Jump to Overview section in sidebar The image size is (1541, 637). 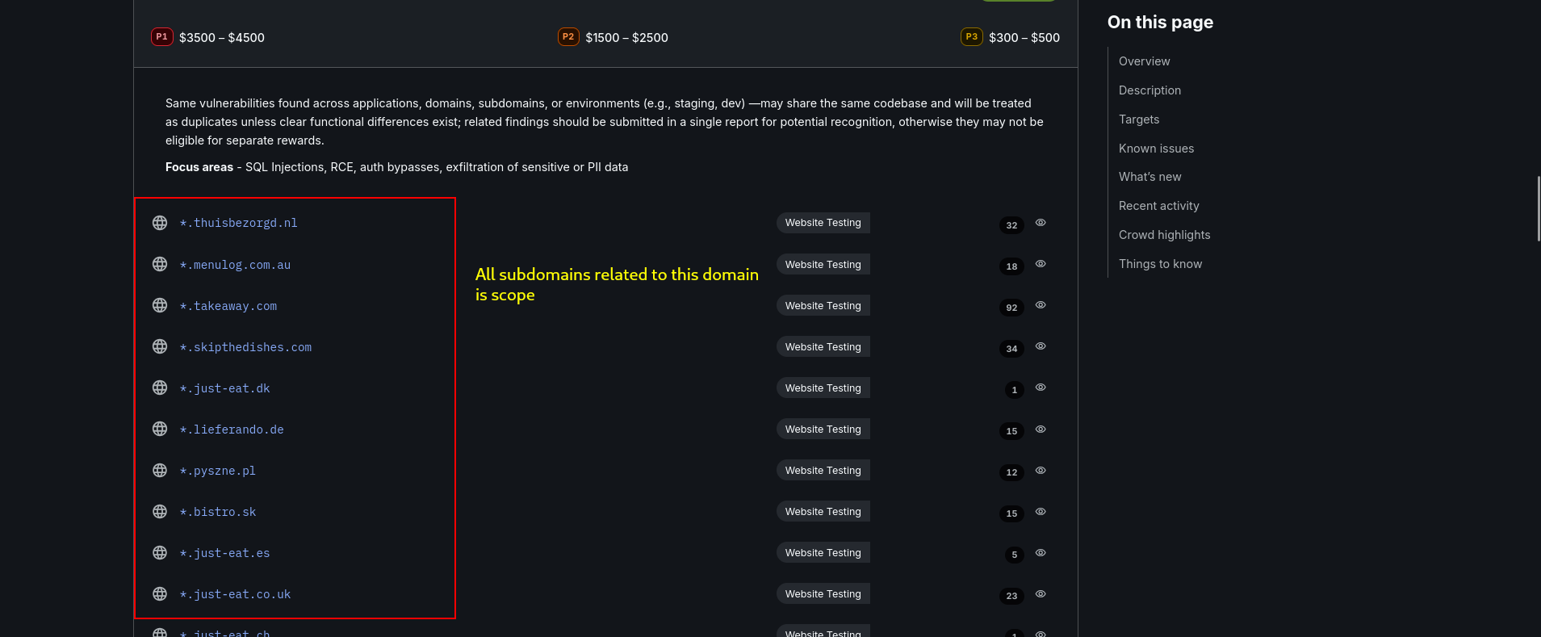pos(1144,61)
